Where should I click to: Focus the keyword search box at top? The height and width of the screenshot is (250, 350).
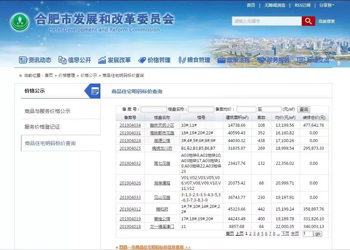pos(267,21)
